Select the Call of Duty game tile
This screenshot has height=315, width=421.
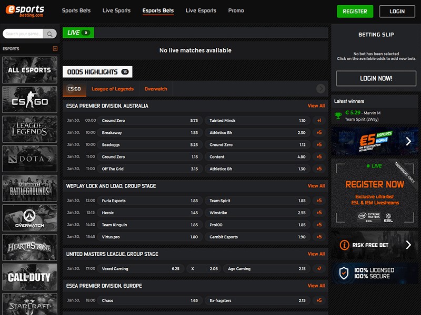(29, 277)
